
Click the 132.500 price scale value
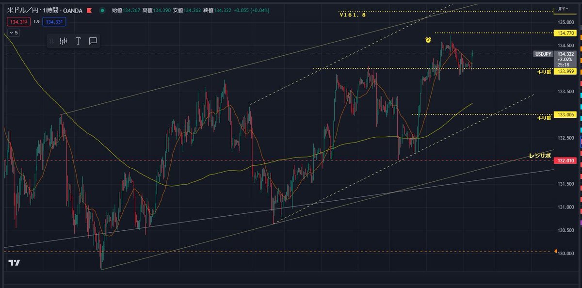pos(566,138)
